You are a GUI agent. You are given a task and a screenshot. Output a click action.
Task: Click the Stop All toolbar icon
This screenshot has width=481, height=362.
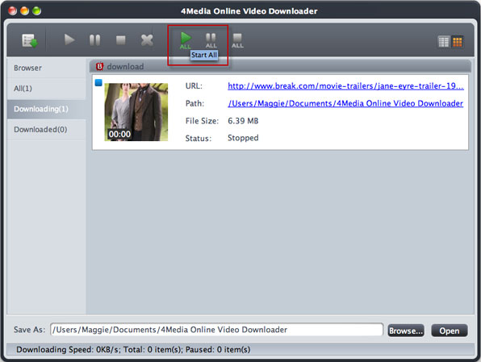coord(237,40)
